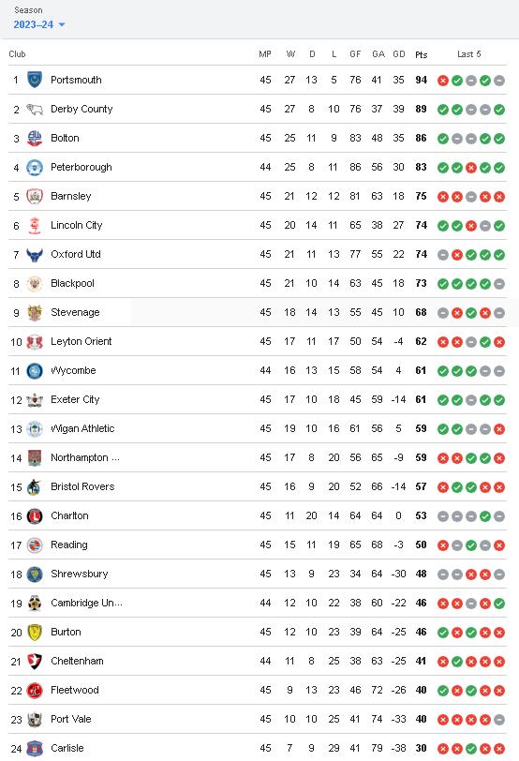Click the Pts column header
The height and width of the screenshot is (761, 519).
coord(421,54)
